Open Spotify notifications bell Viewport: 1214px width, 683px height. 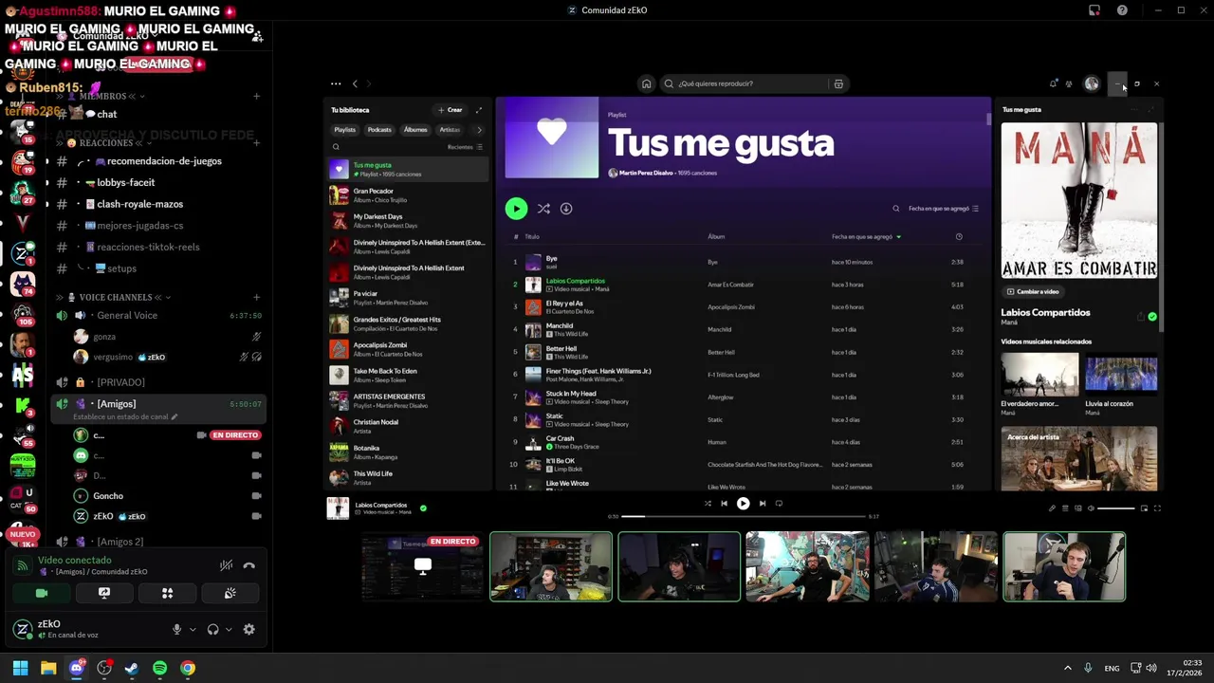tap(1053, 83)
